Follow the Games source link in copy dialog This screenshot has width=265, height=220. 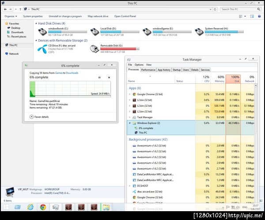[59, 73]
